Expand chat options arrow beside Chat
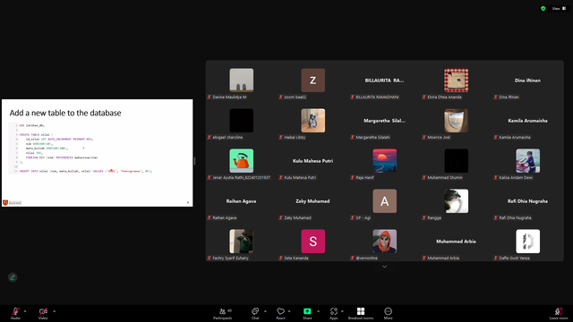 point(265,311)
